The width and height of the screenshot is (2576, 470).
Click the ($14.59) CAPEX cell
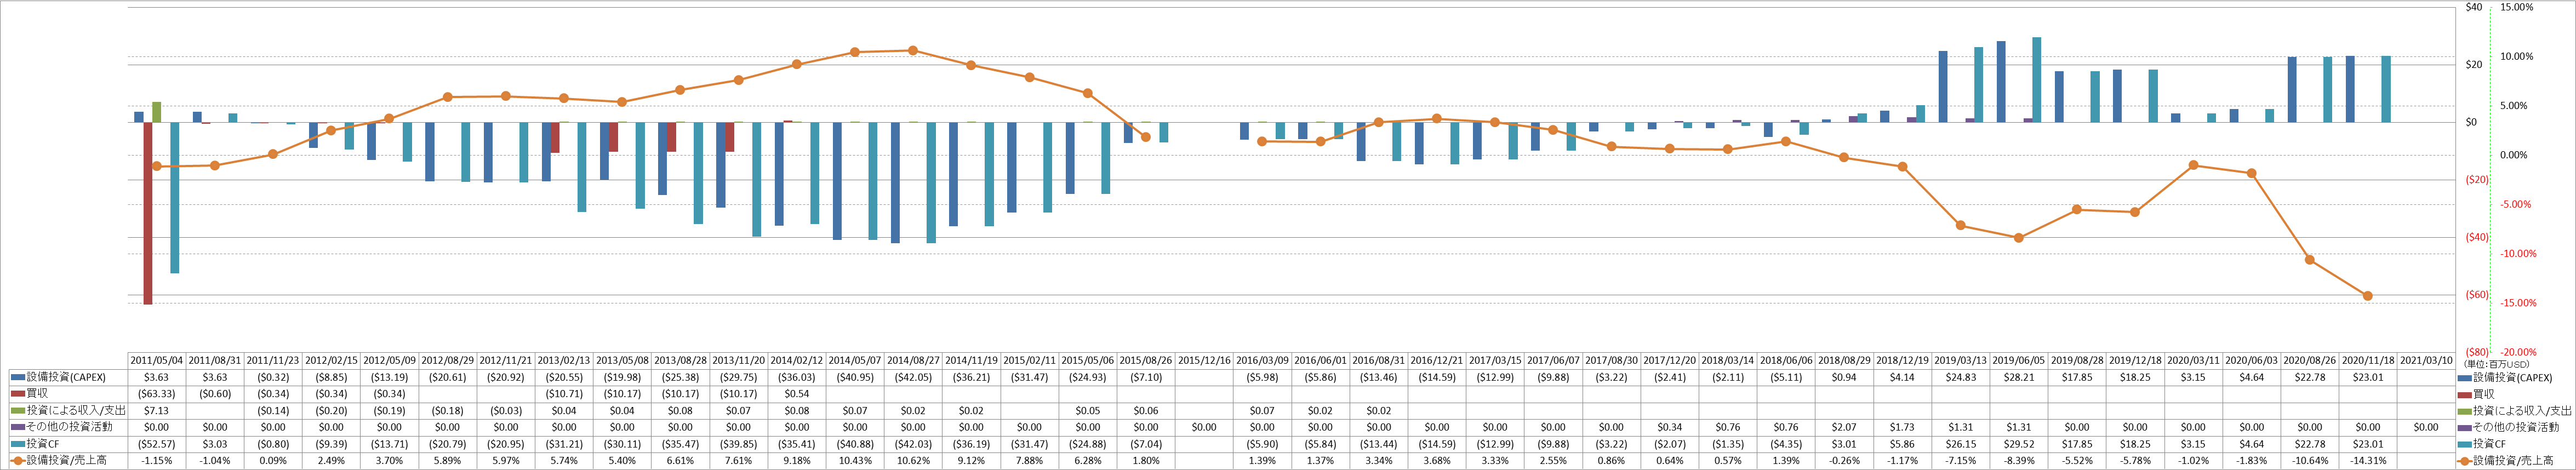[1437, 377]
